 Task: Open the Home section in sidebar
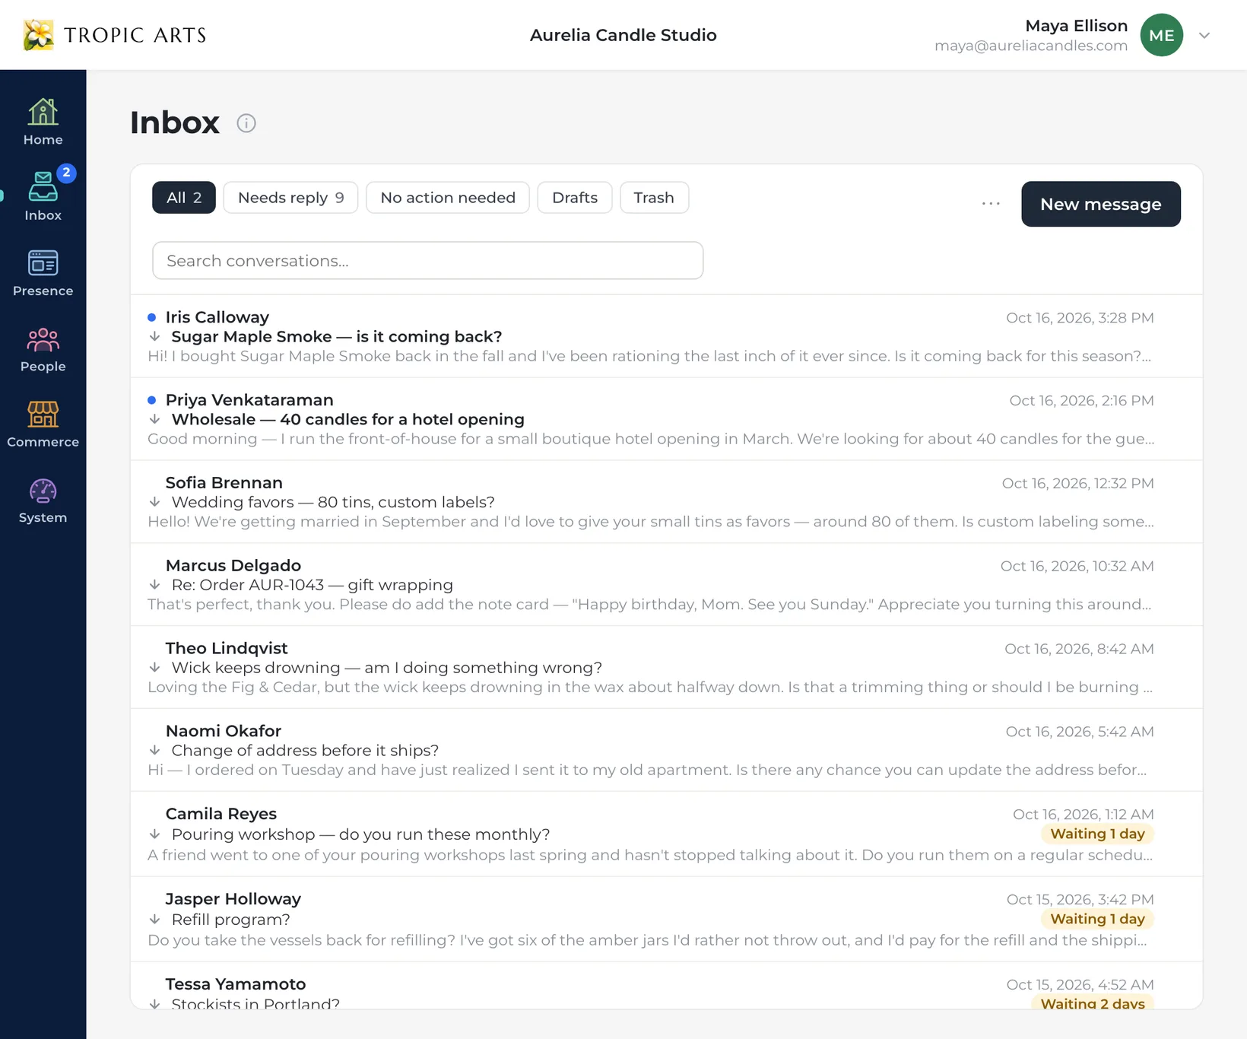point(43,122)
